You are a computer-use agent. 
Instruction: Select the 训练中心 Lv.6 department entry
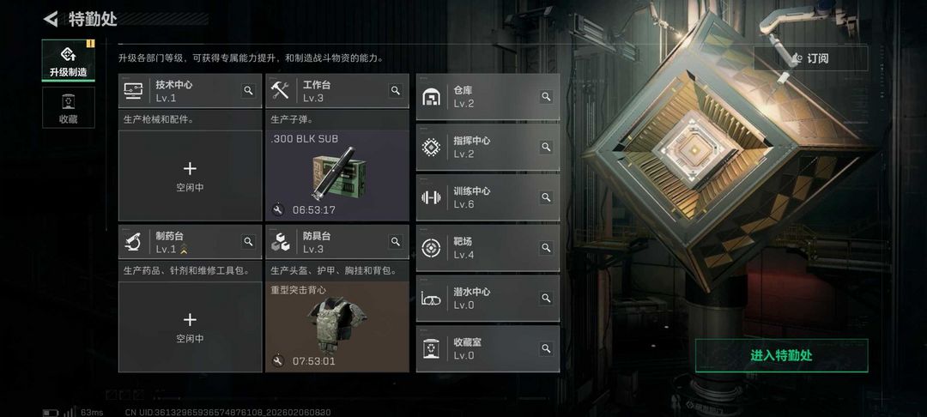coord(488,197)
